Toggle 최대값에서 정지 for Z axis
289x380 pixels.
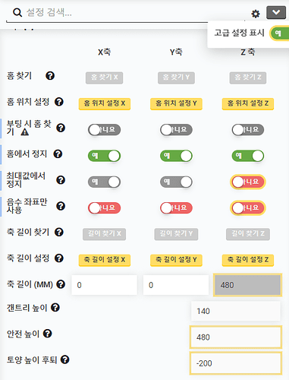tap(248, 182)
